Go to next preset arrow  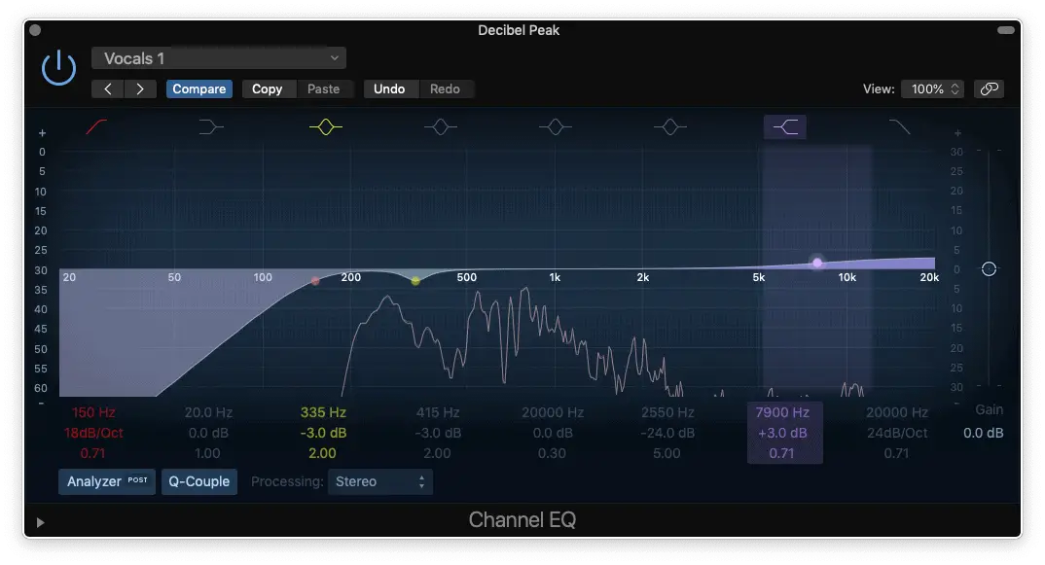pyautogui.click(x=140, y=89)
